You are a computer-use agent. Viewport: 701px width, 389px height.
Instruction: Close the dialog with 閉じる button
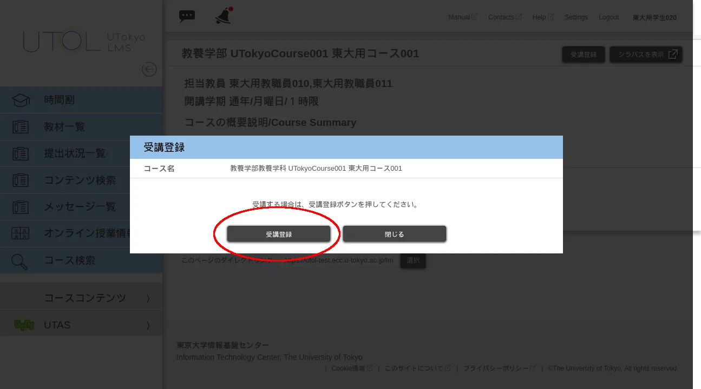click(x=395, y=234)
